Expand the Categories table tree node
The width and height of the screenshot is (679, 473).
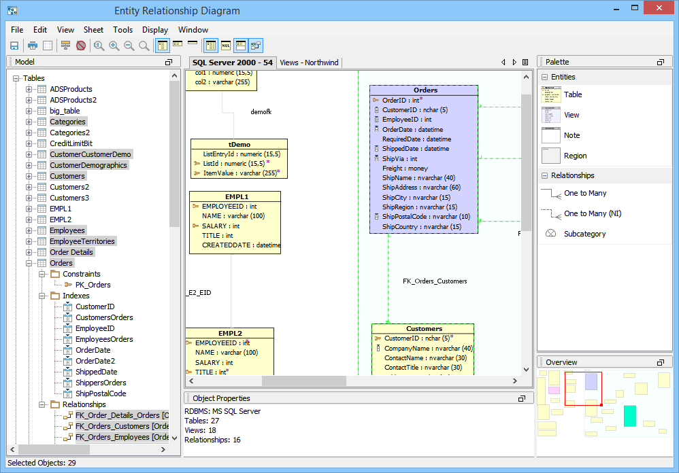pos(29,122)
